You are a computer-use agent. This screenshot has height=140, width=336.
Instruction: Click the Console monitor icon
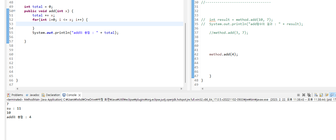64,95
